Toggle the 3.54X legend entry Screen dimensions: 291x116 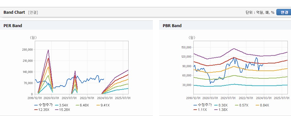pos(61,105)
